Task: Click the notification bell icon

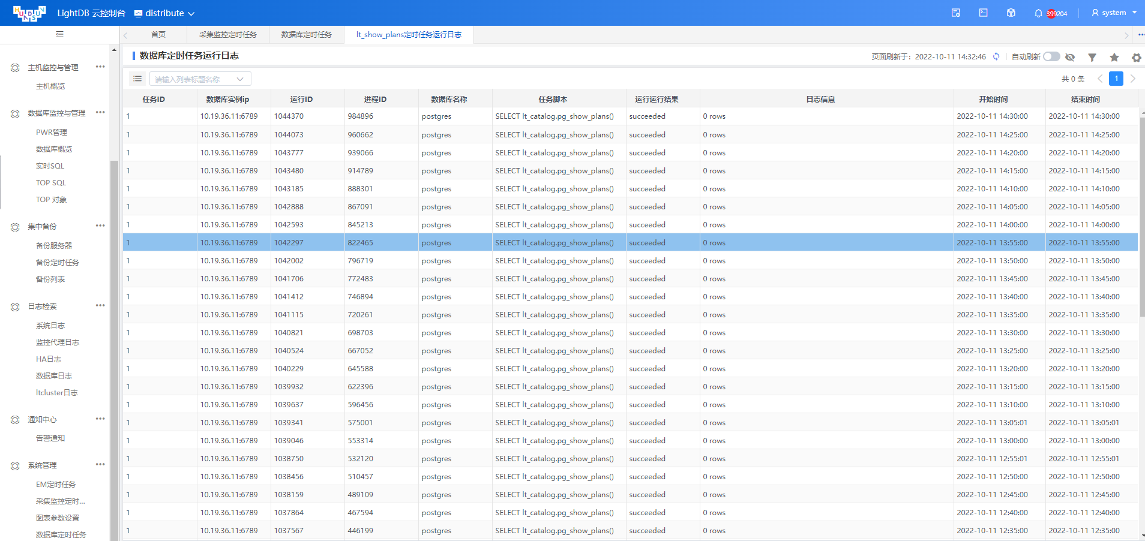Action: [x=1038, y=13]
